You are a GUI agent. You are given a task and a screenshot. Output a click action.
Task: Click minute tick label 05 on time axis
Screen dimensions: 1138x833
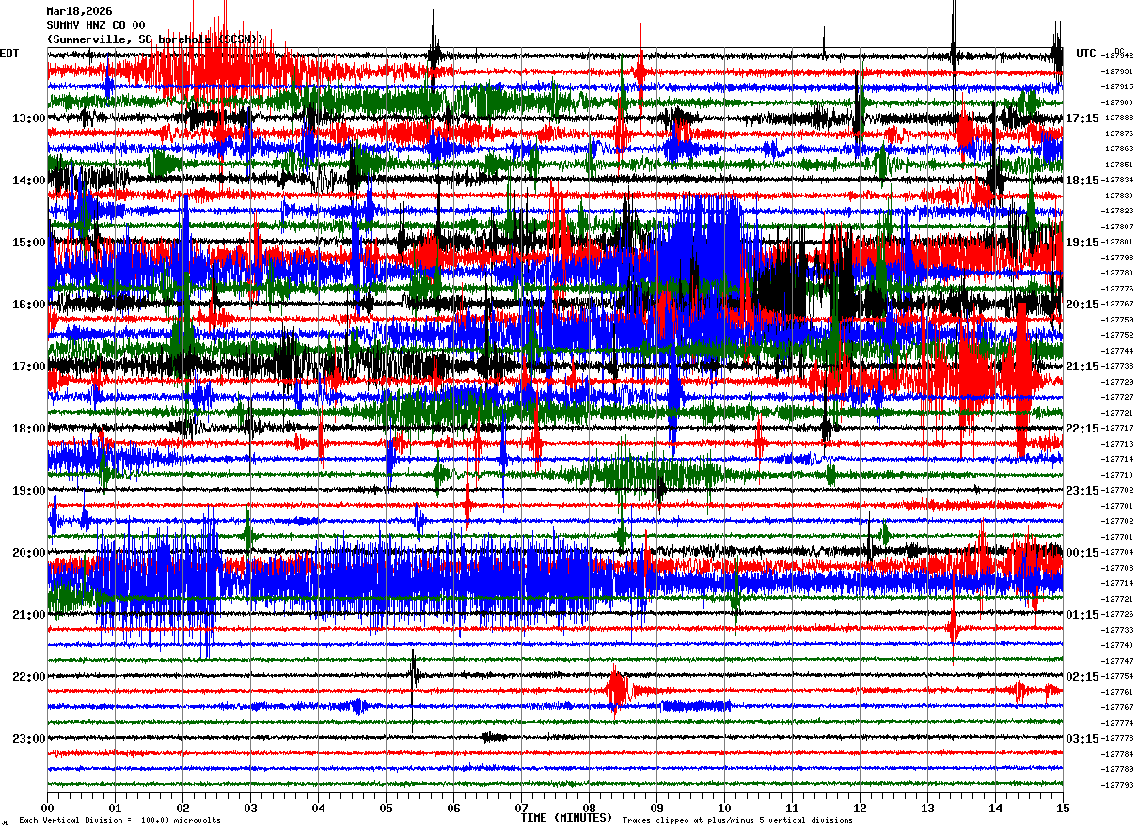387,809
